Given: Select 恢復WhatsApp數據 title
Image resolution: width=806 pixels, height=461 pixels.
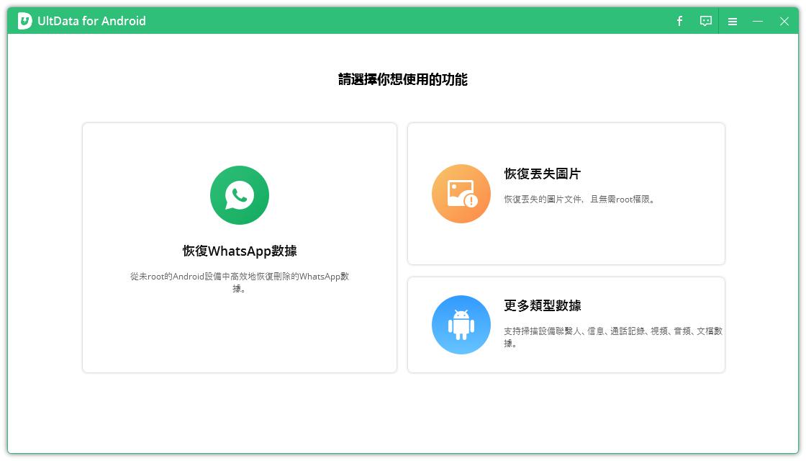Looking at the screenshot, I should click(240, 251).
